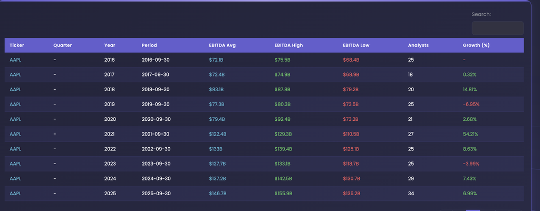Screen dimensions: 540x211
Task: Click EBITDA Avg value $137.2B
Action: coord(218,179)
